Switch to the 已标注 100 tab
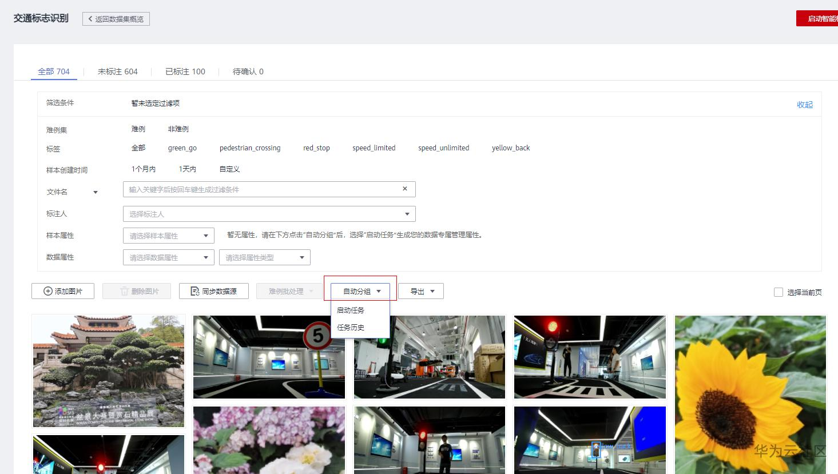Image resolution: width=838 pixels, height=474 pixels. tap(185, 71)
